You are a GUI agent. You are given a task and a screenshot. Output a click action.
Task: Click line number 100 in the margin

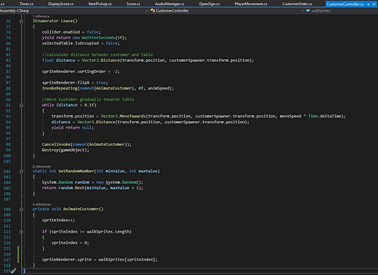point(7,156)
